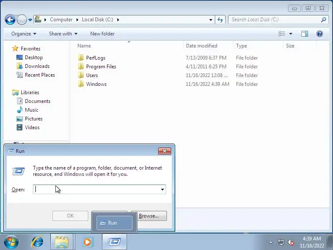This screenshot has height=250, width=333.
Task: Click the Browse... button in Run
Action: pyautogui.click(x=149, y=216)
